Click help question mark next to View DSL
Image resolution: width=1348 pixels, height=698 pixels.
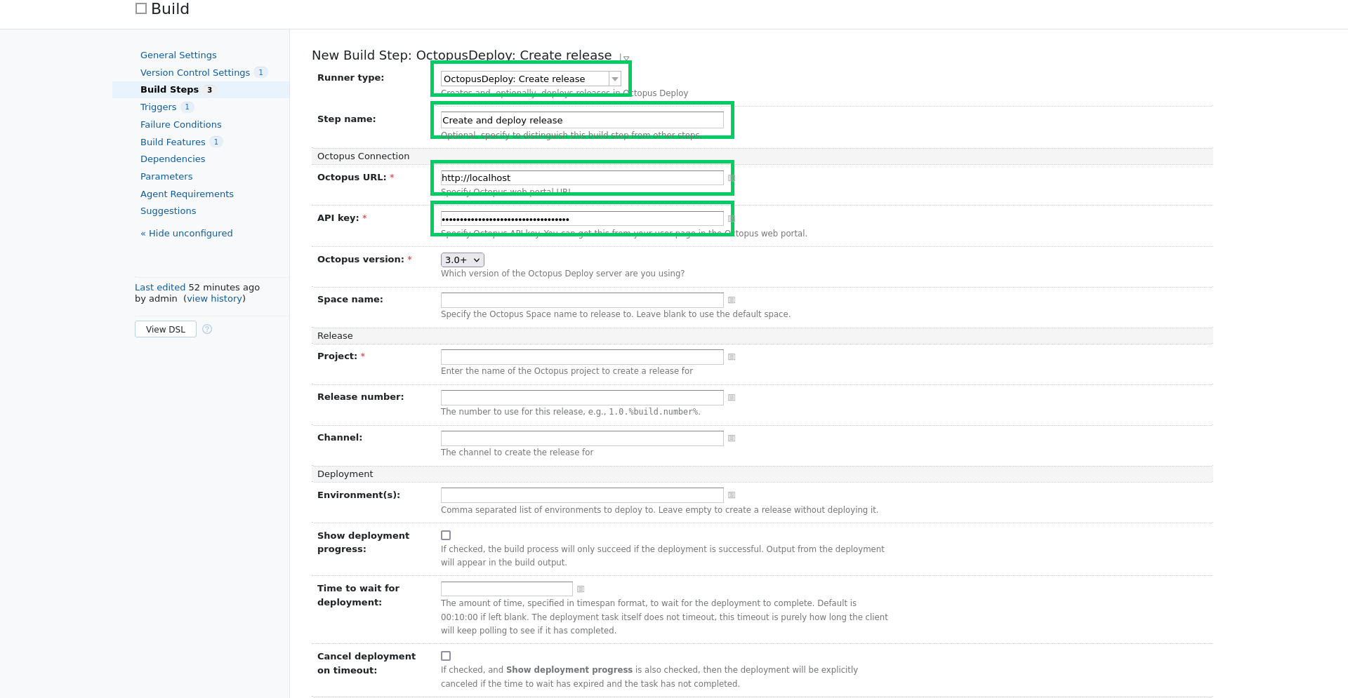[207, 329]
